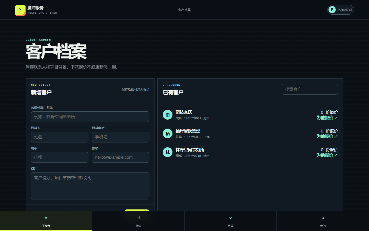Click contact details 宋妍 · 186****9031 · 苏州
Viewport: 369px width, 231px height.
(x=192, y=118)
